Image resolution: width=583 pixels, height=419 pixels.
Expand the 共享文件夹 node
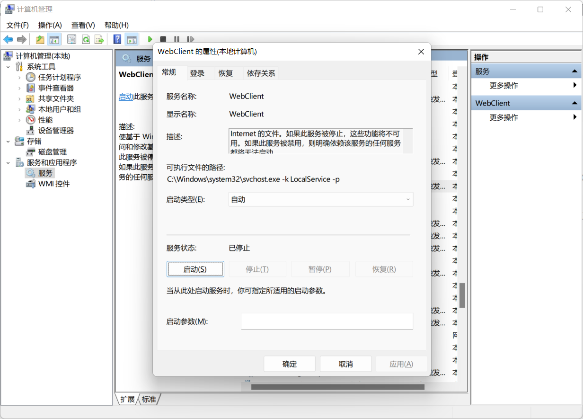[x=19, y=98]
